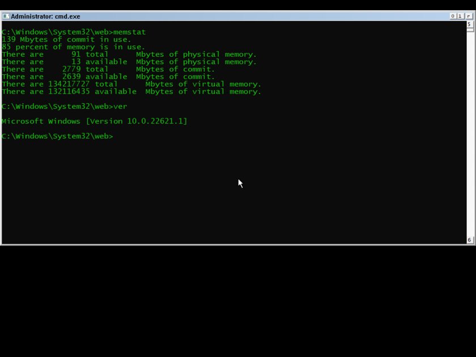
Task: Click the scrollbar up arrow
Action: pos(470,24)
